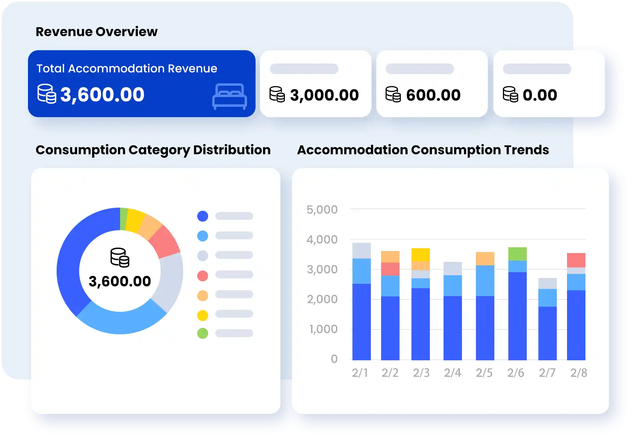Click the card showing 600.00
This screenshot has height=445, width=638.
click(x=432, y=84)
